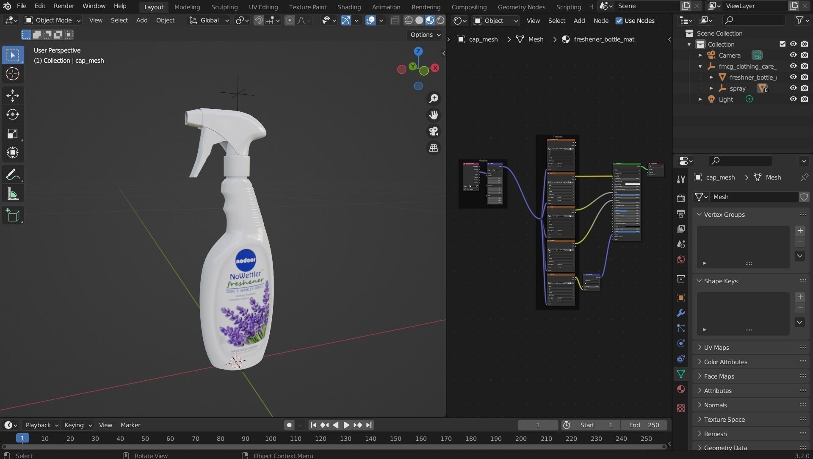Viewport: 813px width, 459px height.
Task: Click the Blender logo menu icon
Action: [7, 6]
